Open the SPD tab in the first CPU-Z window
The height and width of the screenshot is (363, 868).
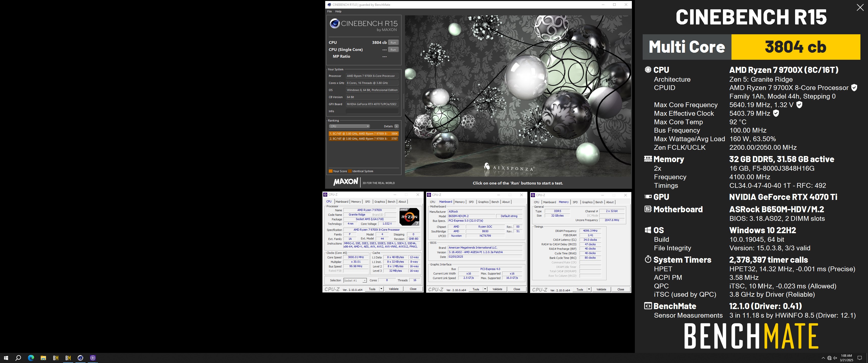coord(367,202)
